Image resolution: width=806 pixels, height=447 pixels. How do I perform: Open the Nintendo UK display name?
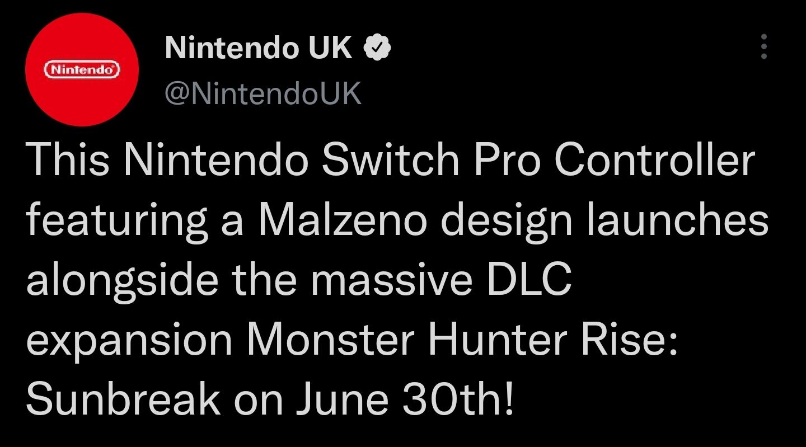[x=259, y=48]
